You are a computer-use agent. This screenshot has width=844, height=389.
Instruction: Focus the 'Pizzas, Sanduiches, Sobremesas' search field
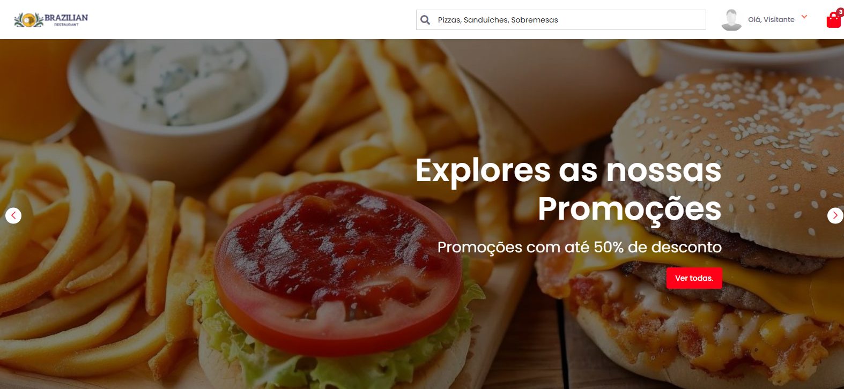pyautogui.click(x=561, y=20)
